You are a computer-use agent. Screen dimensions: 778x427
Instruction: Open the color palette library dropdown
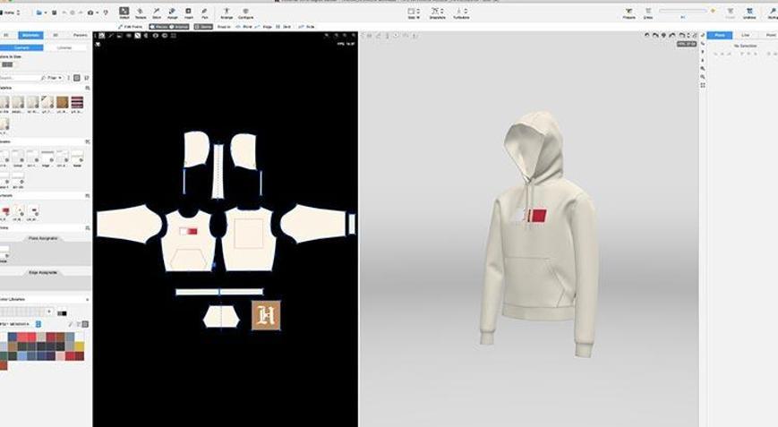tap(38, 324)
